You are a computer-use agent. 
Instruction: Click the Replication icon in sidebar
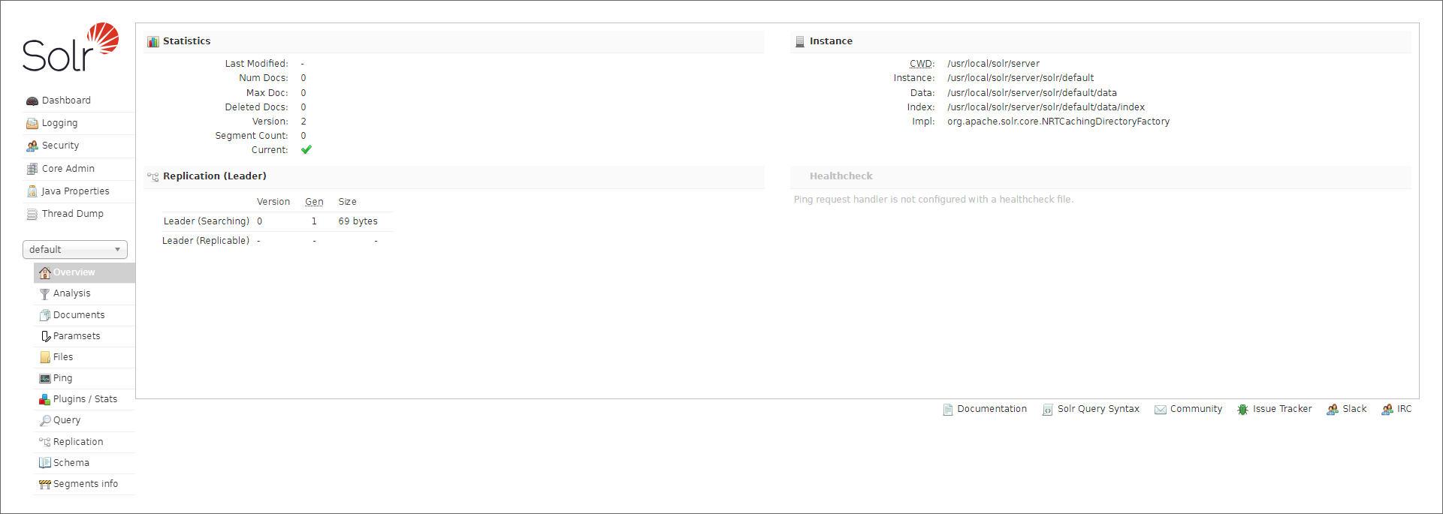[45, 442]
